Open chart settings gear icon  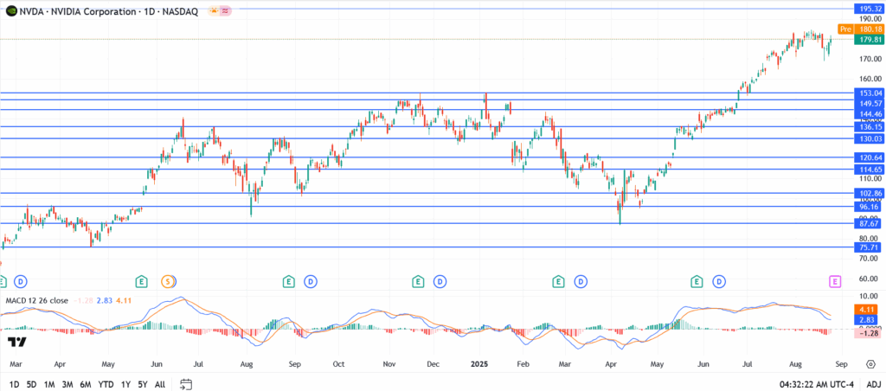point(870,365)
